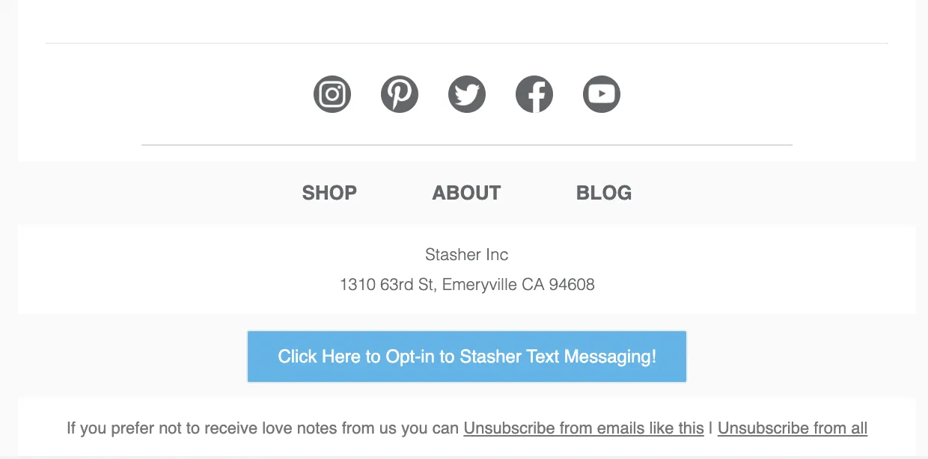Open the SHOP navigation link

click(329, 193)
